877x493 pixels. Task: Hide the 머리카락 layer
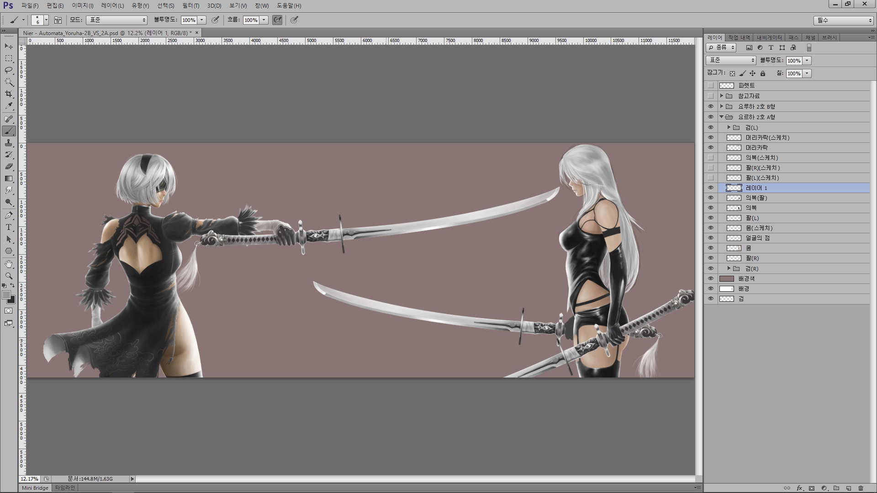(x=710, y=147)
